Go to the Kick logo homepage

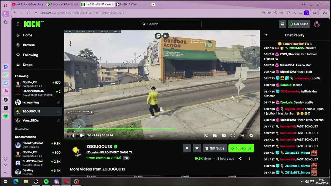click(34, 24)
